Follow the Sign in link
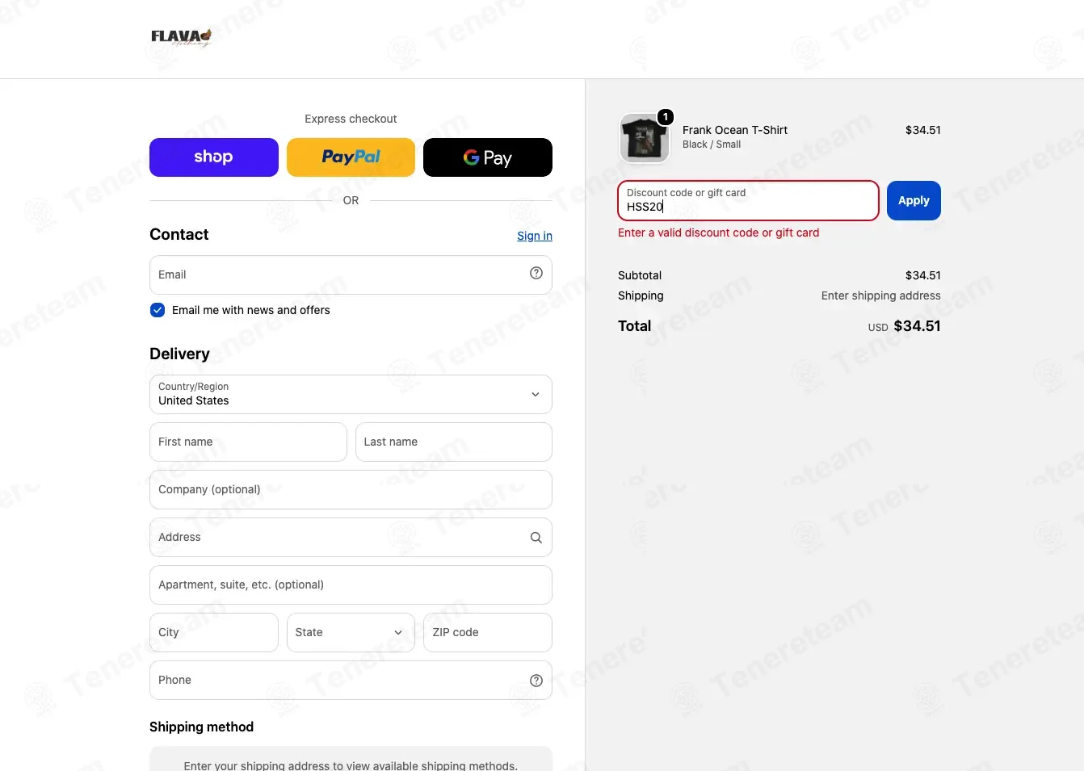Image resolution: width=1084 pixels, height=771 pixels. pyautogui.click(x=535, y=236)
